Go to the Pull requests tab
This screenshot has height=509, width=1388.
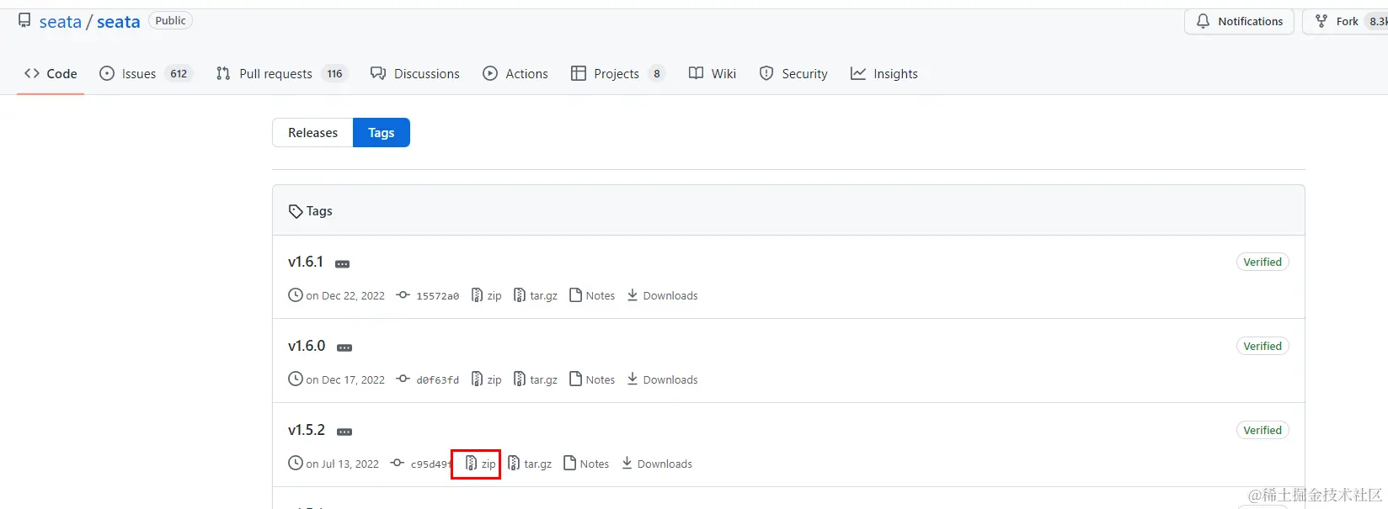click(x=281, y=74)
